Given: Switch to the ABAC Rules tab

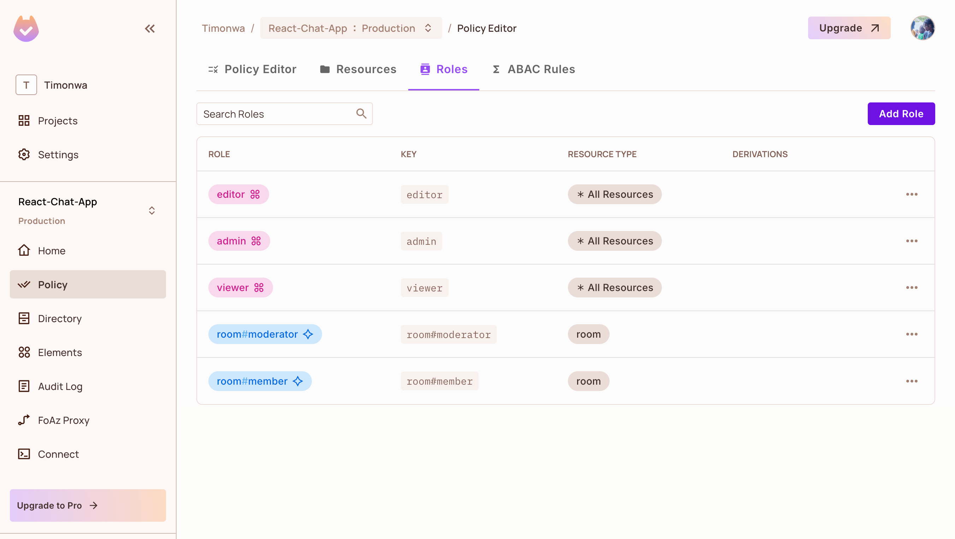Looking at the screenshot, I should click(534, 69).
